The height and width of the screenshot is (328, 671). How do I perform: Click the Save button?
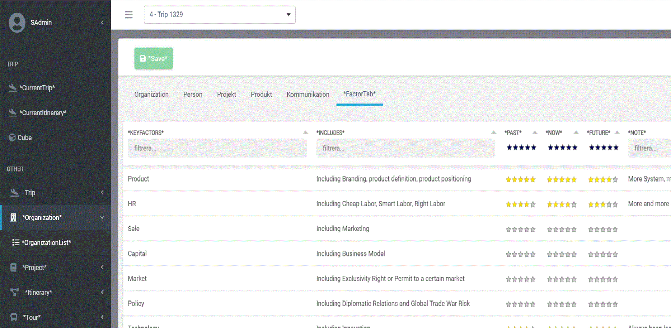(154, 58)
